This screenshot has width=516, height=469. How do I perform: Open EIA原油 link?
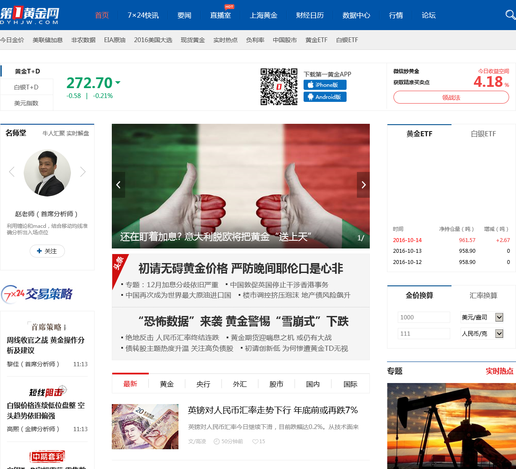point(115,40)
